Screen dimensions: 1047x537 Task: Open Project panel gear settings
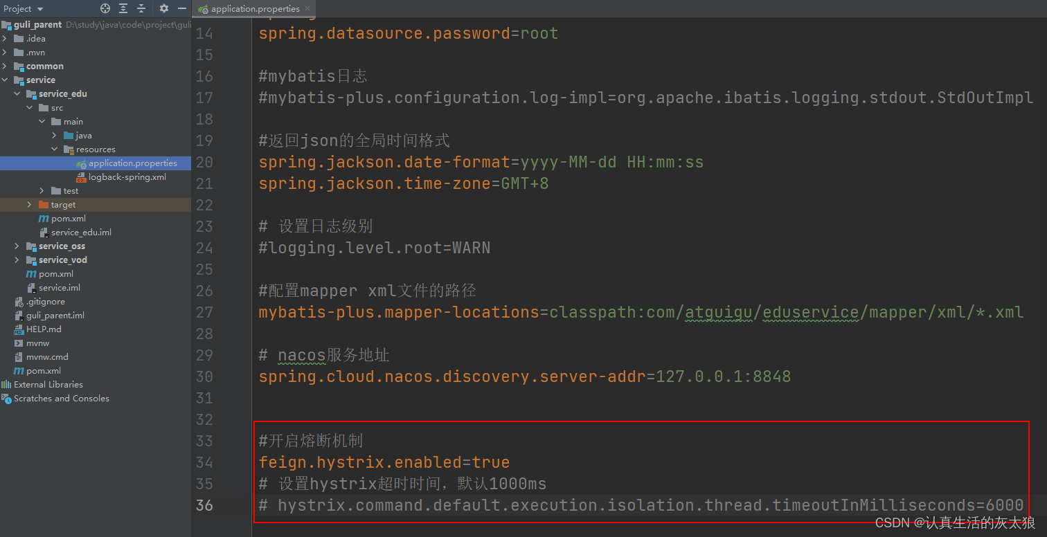point(164,8)
